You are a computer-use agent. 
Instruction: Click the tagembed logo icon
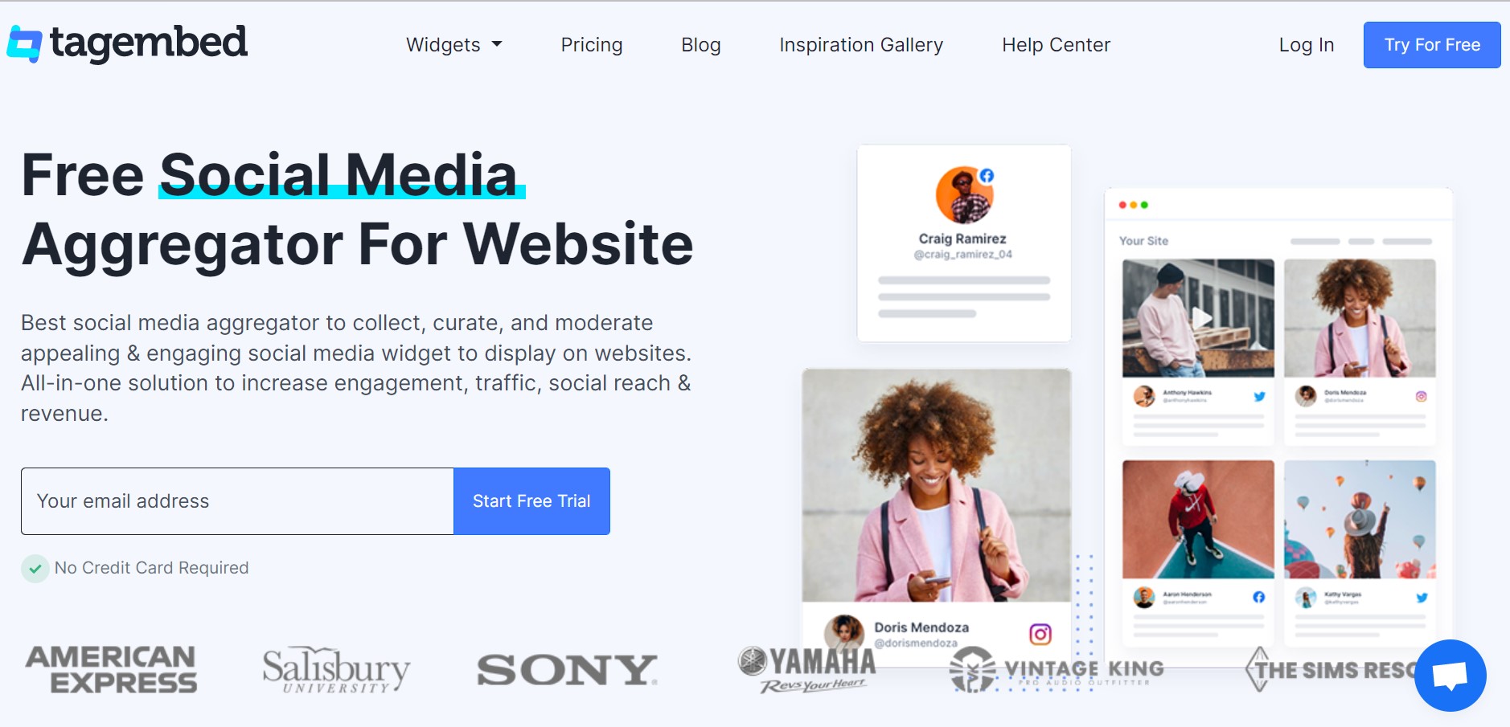tap(24, 44)
